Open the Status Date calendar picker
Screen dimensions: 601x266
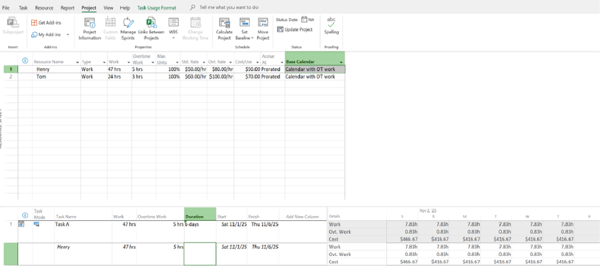point(305,19)
